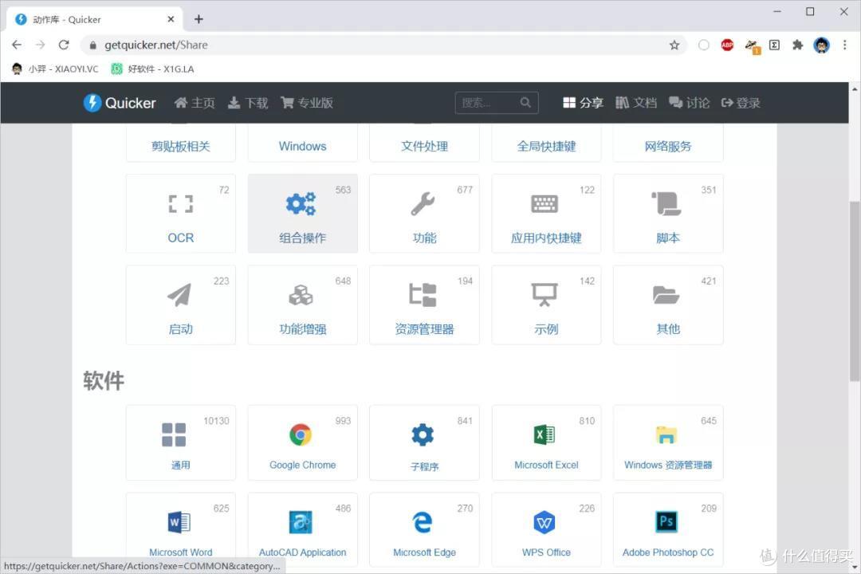Open the 资源管理器 tree category
The height and width of the screenshot is (574, 861).
click(424, 305)
